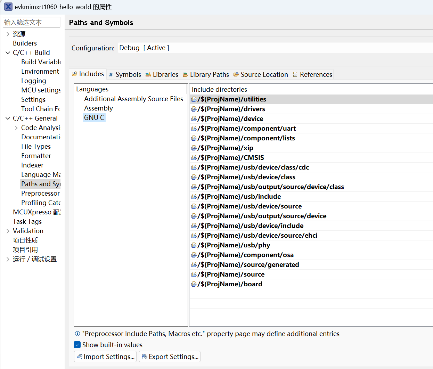Image resolution: width=433 pixels, height=369 pixels.
Task: Click the icon beside /${ProjName}/CMSIS entry
Action: [x=194, y=157]
